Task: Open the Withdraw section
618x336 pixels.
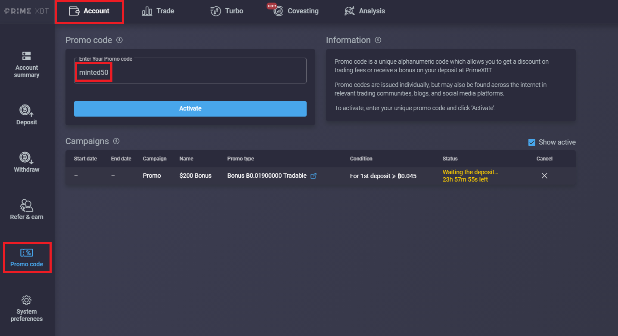Action: pos(27,162)
